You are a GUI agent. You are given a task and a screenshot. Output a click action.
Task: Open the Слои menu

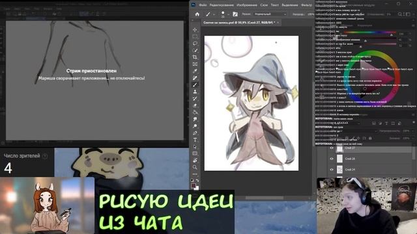[264, 5]
